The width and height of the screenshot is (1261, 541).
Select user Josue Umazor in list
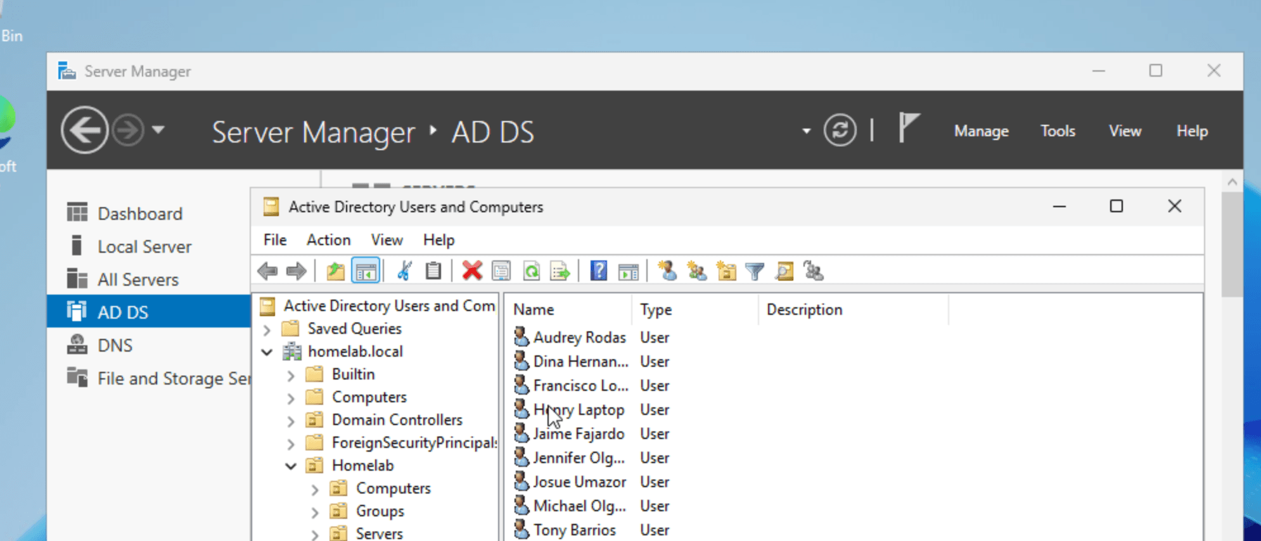pos(579,482)
